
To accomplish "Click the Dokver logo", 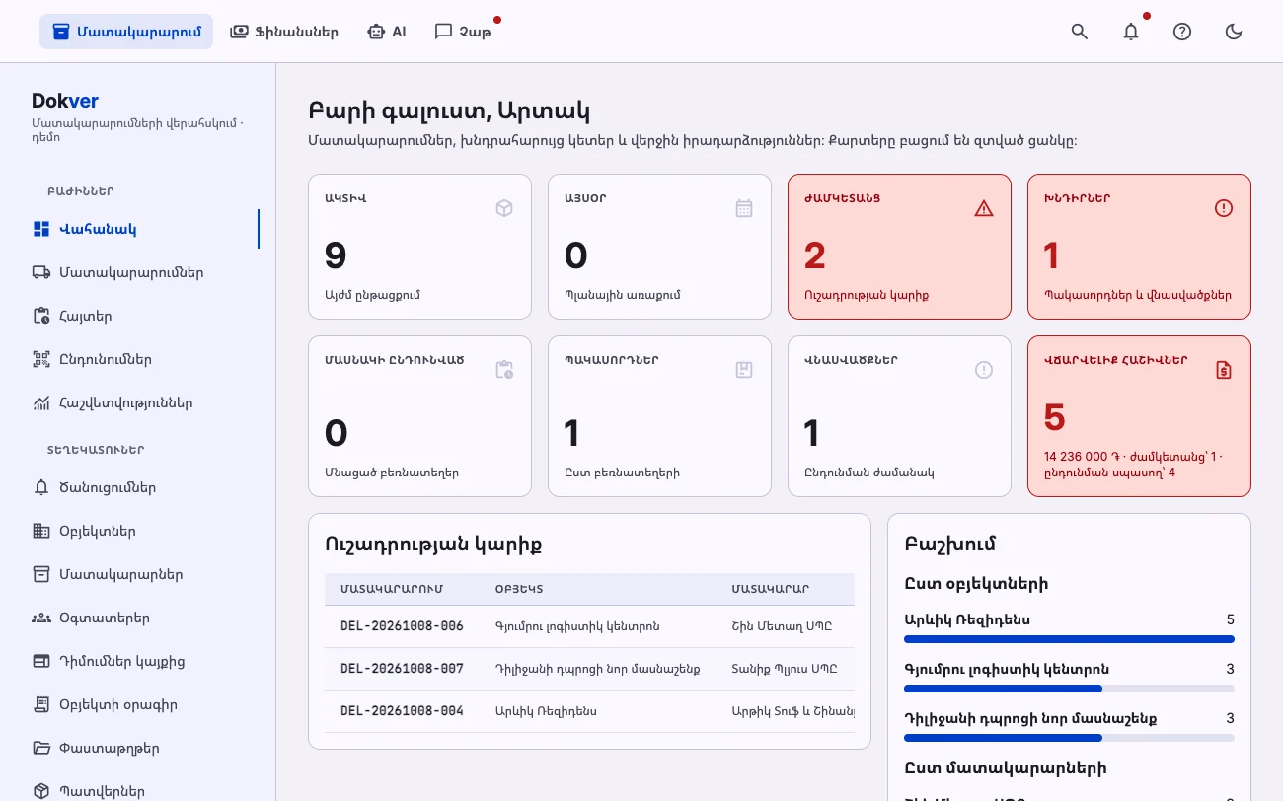I will point(65,101).
